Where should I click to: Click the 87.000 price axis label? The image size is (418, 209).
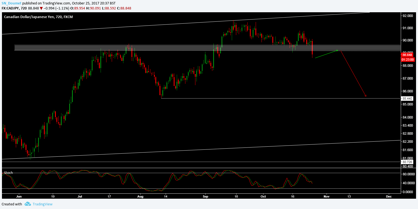[407, 78]
